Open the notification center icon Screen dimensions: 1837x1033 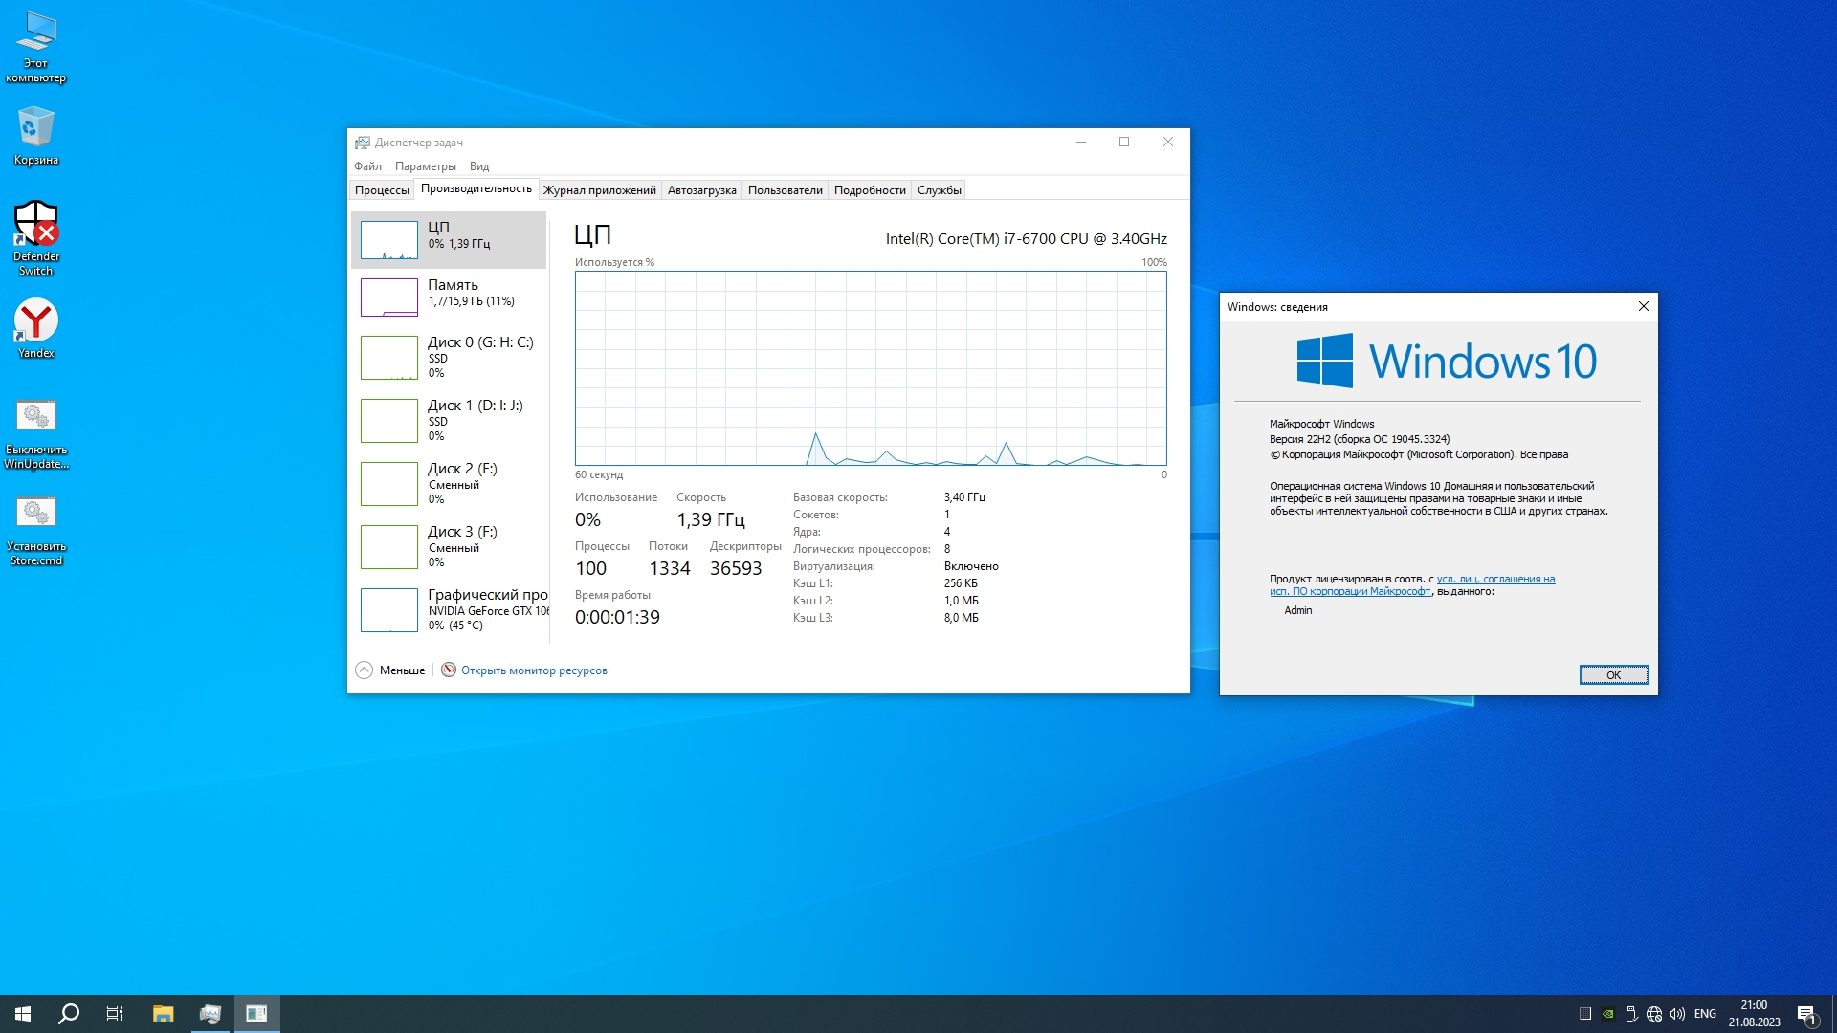click(1805, 1014)
